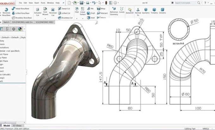
Task: Switch to SOLIDWORKS MBD tab
Action: (x=45, y=22)
